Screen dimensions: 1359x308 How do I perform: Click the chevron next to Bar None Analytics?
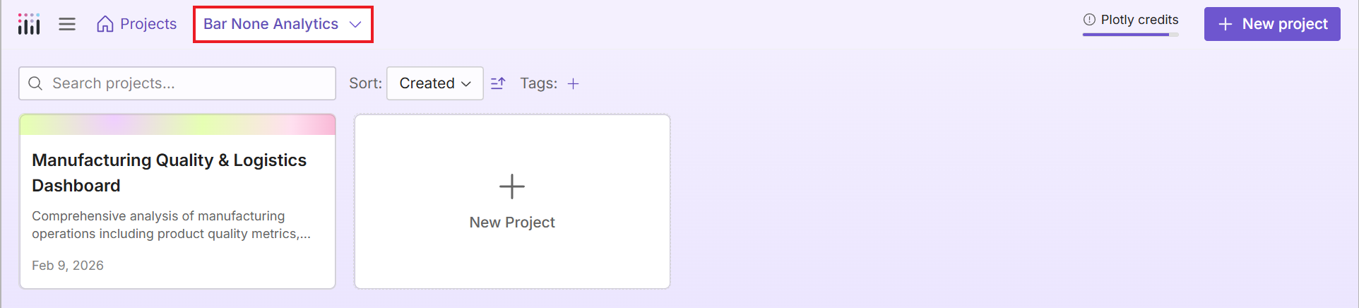point(355,24)
